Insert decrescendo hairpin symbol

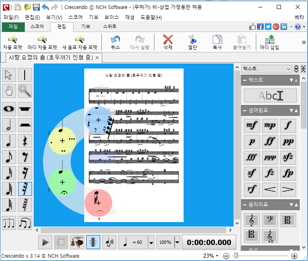click(x=288, y=190)
